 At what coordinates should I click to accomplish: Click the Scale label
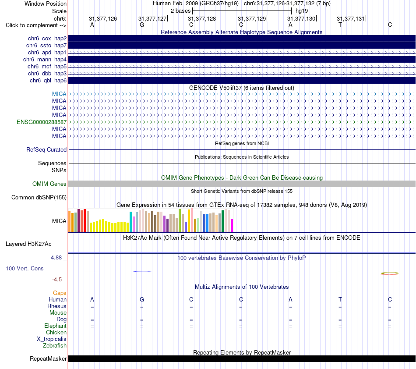coord(59,11)
